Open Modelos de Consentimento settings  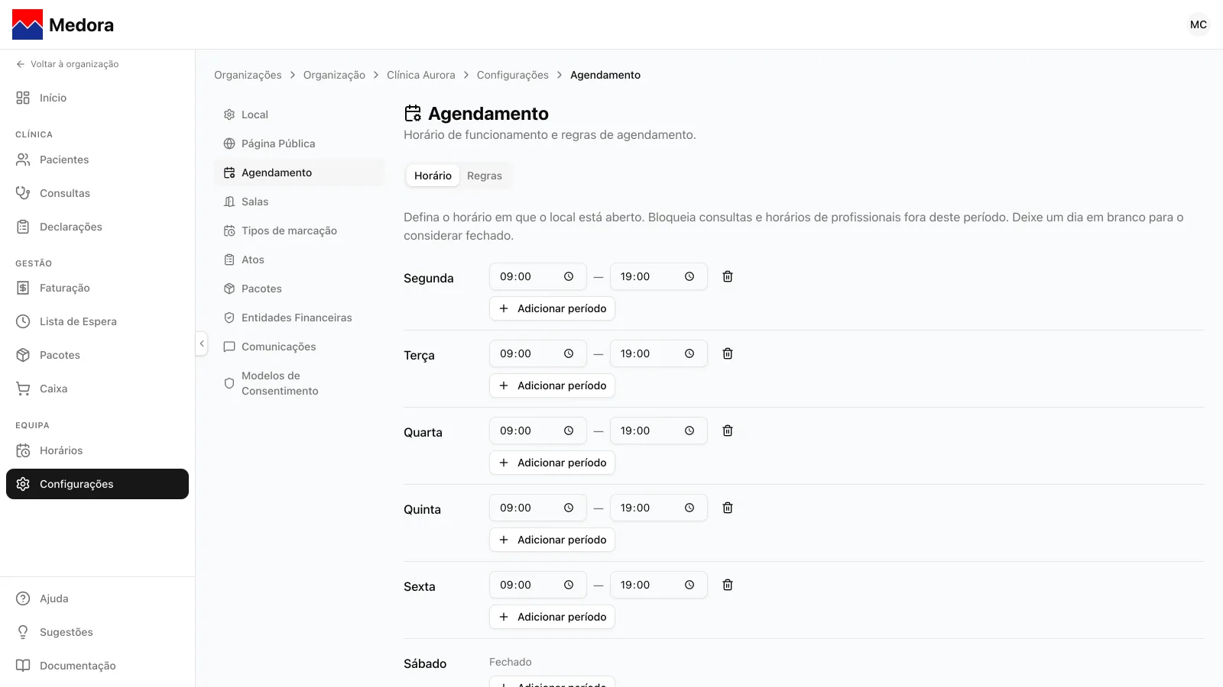point(300,383)
